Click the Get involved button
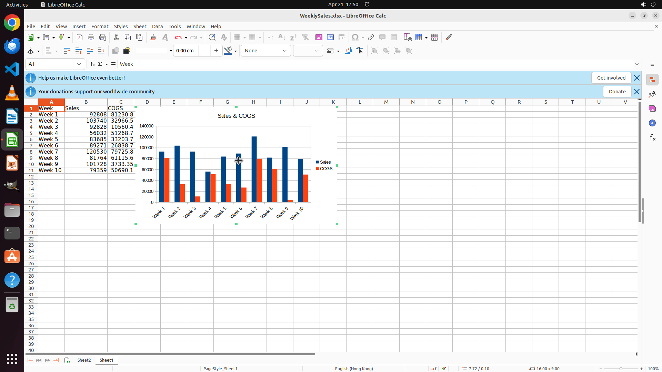The width and height of the screenshot is (662, 372). pyautogui.click(x=611, y=78)
